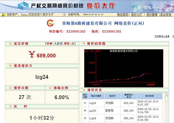
Task: Click the arrow icon beside 最高报价方 header
Action: point(10,66)
